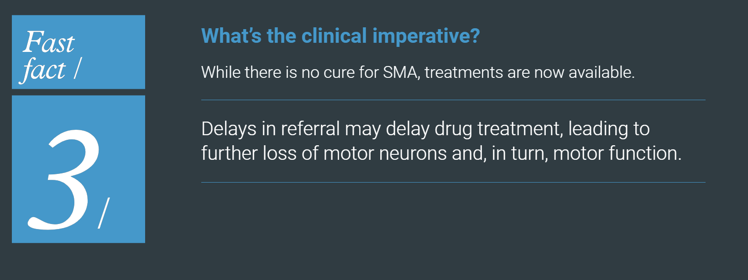This screenshot has height=280, width=748.
Task: Click the gray divider line below the SMA sentence
Action: pyautogui.click(x=453, y=100)
